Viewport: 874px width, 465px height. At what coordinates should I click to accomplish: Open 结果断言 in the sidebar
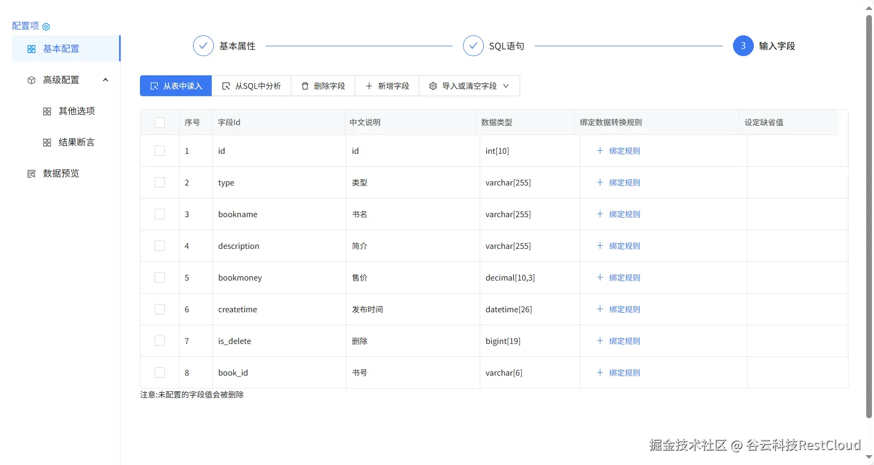(66, 142)
